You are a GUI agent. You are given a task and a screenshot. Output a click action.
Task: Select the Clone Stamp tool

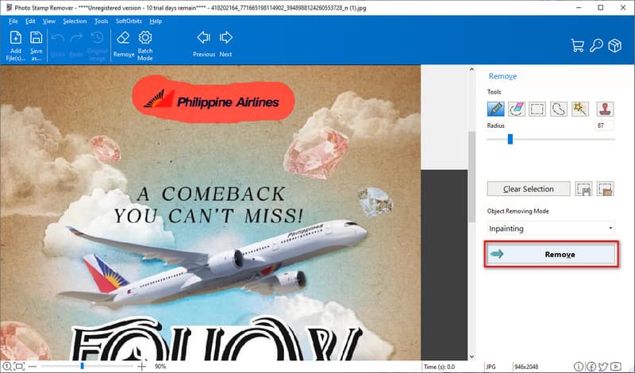click(x=605, y=109)
